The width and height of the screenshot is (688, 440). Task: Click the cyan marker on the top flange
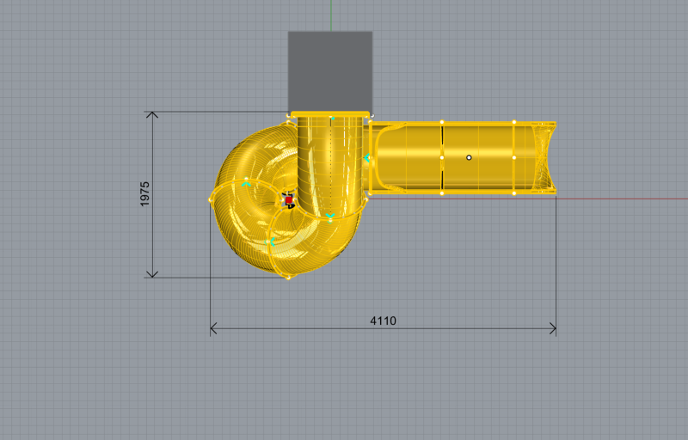coord(331,117)
